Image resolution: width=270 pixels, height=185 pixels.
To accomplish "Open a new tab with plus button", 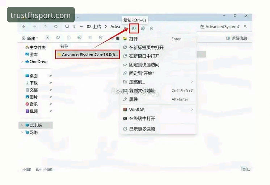I will [x=78, y=18].
